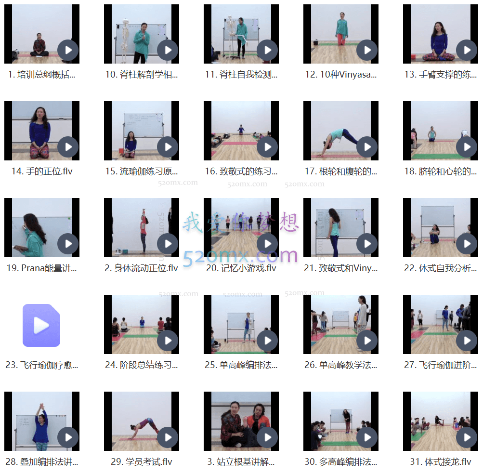Select the 2. 身体流动正位.flv thumbnail
This screenshot has width=483, height=474.
(141, 227)
